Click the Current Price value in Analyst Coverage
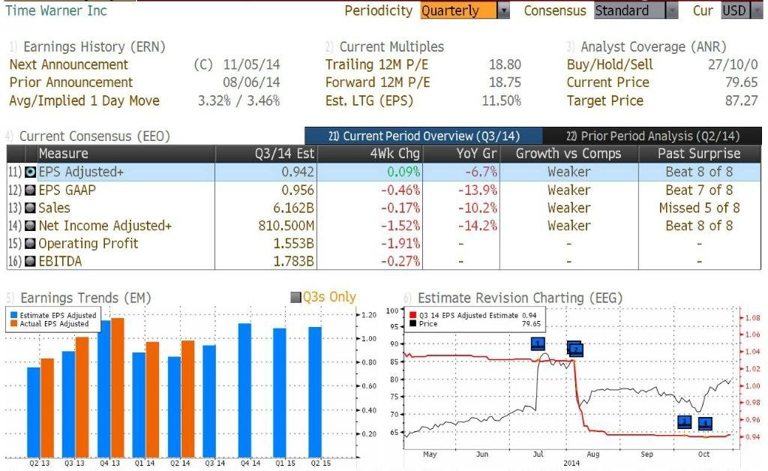This screenshot has width=768, height=471. (742, 82)
